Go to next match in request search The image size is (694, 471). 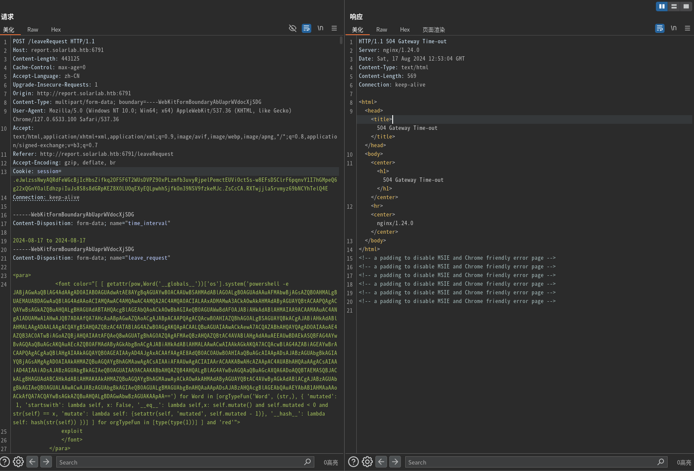tap(46, 462)
